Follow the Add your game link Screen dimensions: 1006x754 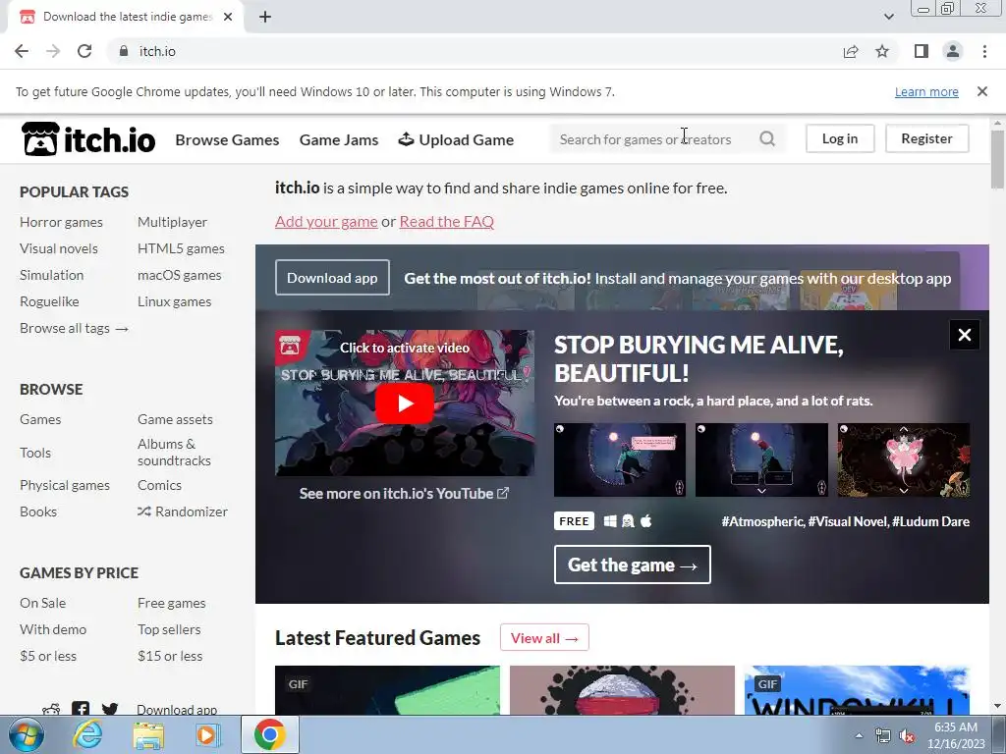click(326, 221)
